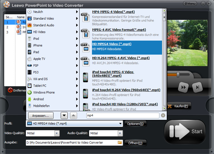The width and height of the screenshot is (214, 154).
Task: Choose iPod touch4 HD Video (1280x720) format
Action: 125,104
